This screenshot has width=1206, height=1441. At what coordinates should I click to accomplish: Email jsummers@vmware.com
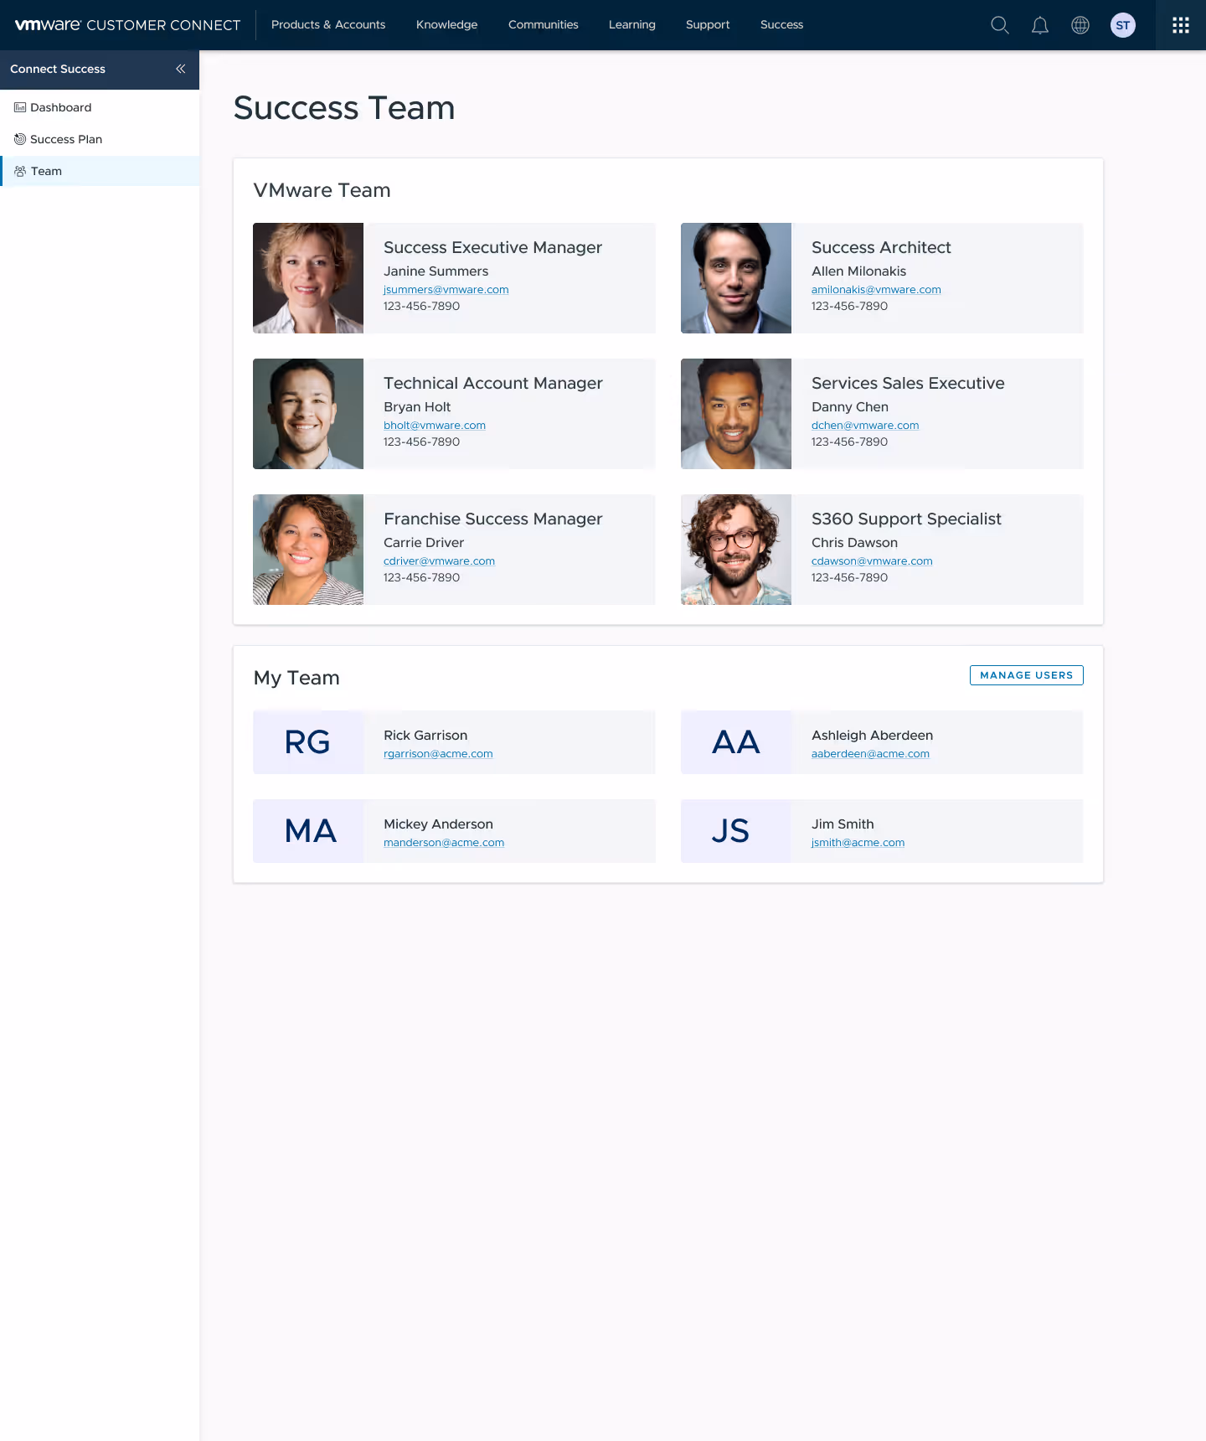point(446,290)
